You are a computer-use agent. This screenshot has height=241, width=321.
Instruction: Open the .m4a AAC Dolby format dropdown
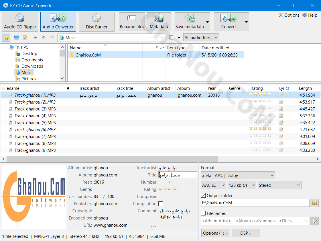238,175
